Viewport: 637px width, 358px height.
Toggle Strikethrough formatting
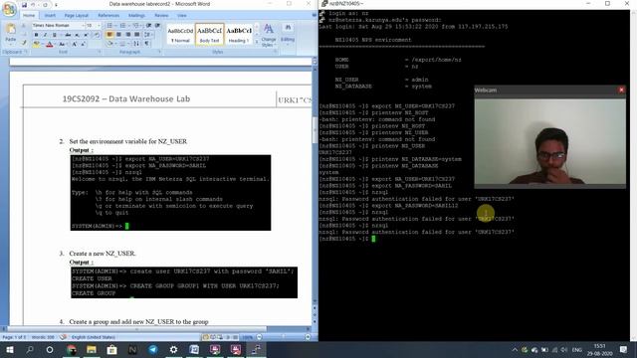coord(68,35)
